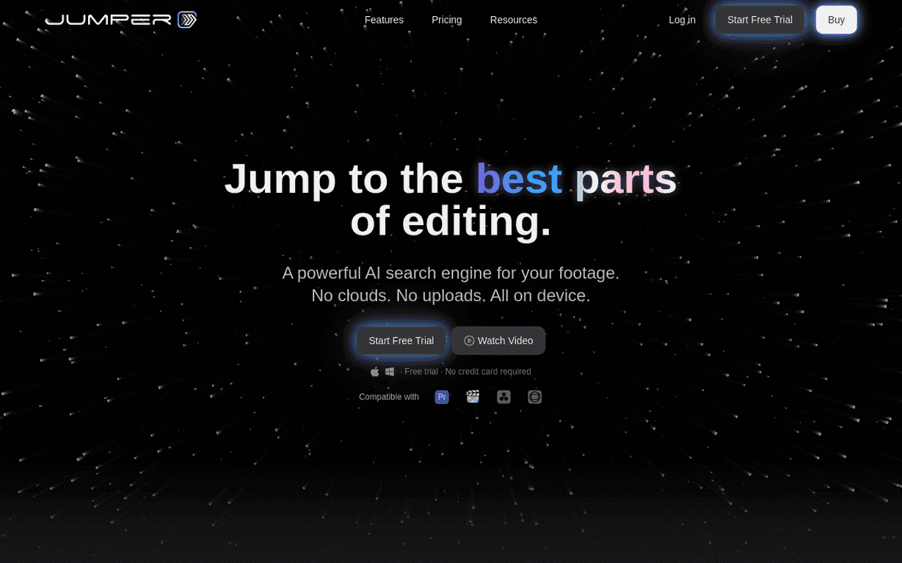
Task: Click the Buy button in the header
Action: point(836,20)
